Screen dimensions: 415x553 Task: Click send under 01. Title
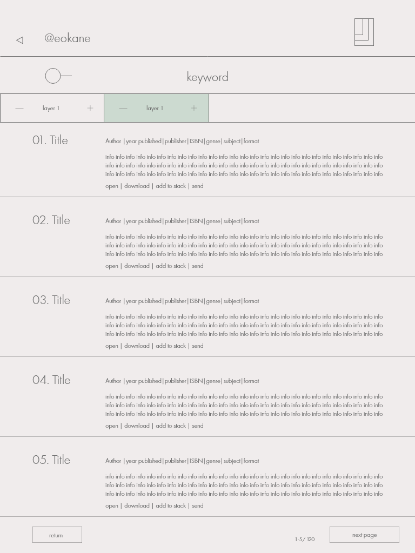[198, 186]
